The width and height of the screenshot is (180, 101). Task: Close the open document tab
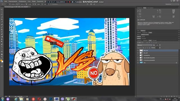30,7
